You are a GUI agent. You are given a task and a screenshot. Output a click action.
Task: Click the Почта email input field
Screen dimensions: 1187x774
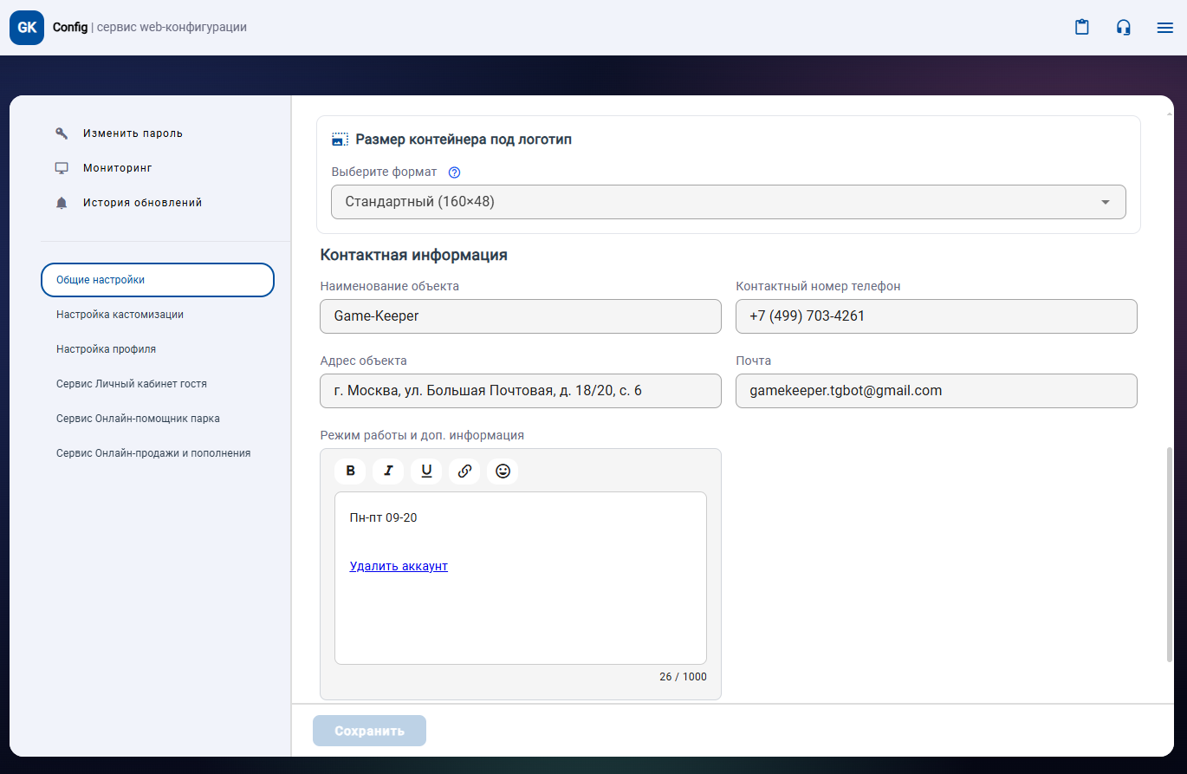[x=936, y=391]
